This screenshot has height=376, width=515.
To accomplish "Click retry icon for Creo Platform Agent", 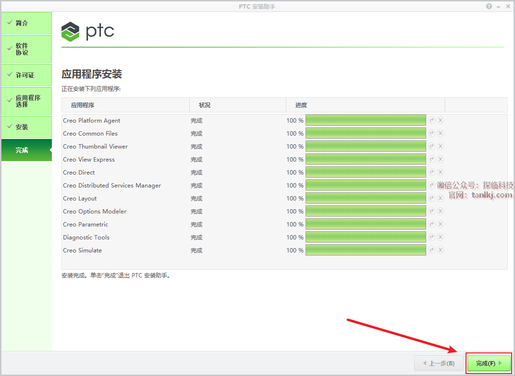I will 432,120.
